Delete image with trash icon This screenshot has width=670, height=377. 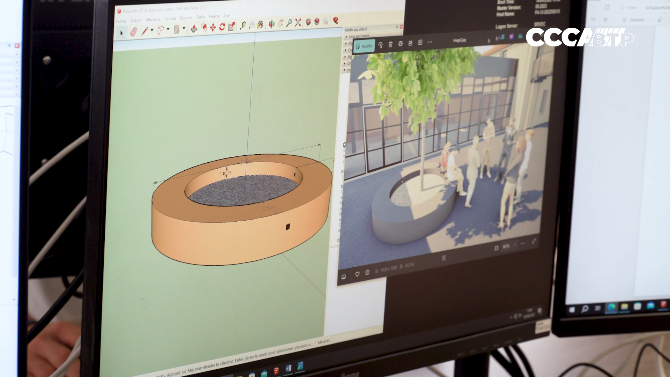click(x=390, y=44)
